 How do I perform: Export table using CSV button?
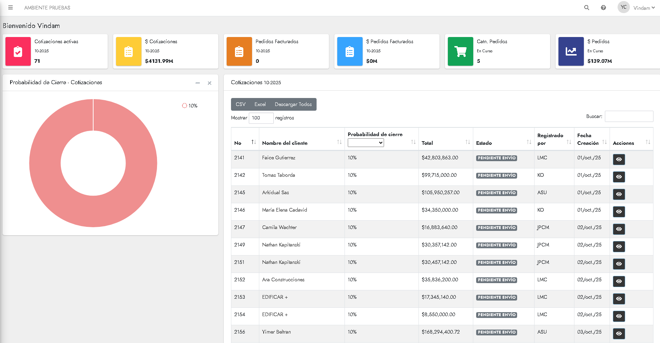[240, 105]
